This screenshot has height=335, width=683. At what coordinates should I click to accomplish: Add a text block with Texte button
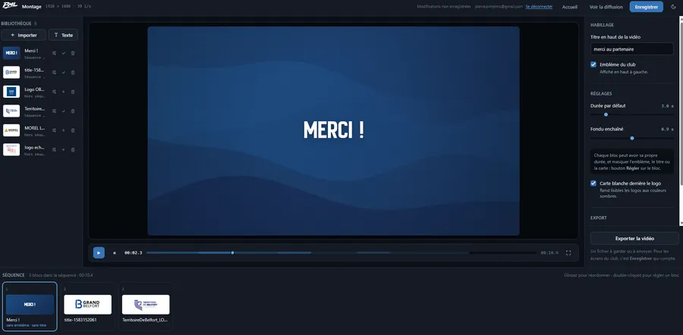point(63,35)
